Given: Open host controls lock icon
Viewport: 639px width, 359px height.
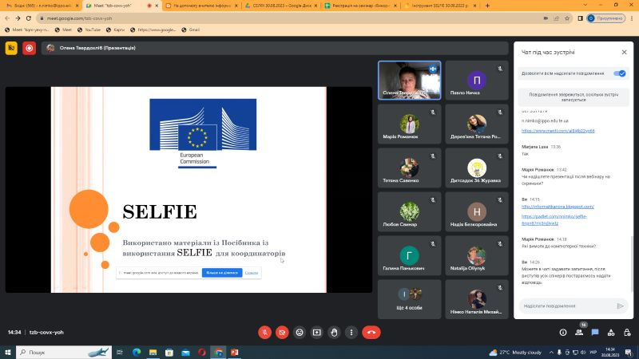Looking at the screenshot, I should click(x=627, y=333).
